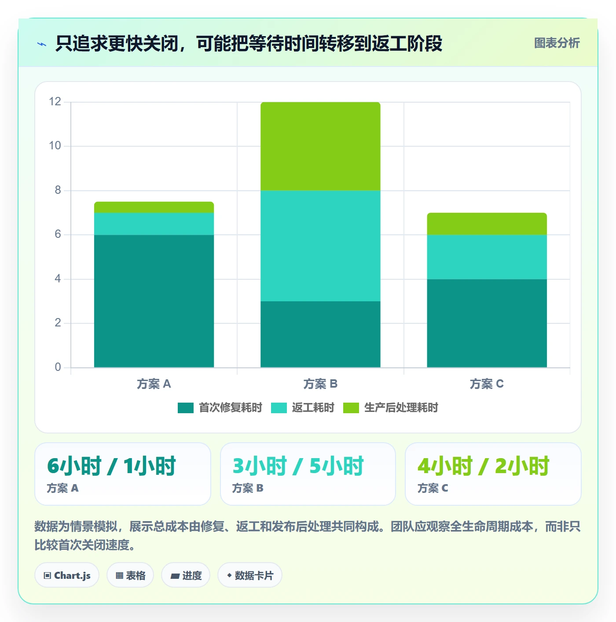Screen dimensions: 616x622
Task: Click the turquoise segment of the 方案 A bar
Action: pos(154,224)
